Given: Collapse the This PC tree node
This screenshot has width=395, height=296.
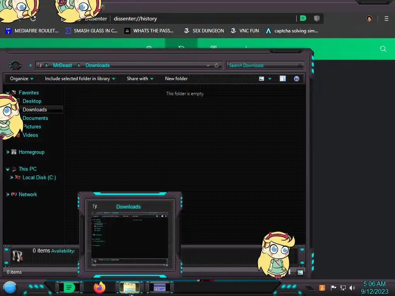Looking at the screenshot, I should click(x=8, y=169).
